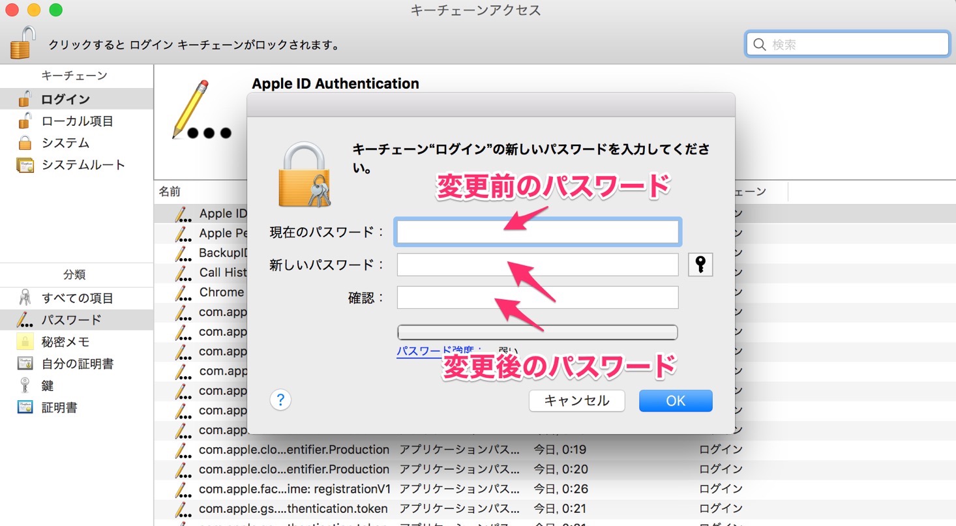This screenshot has height=526, width=956.
Task: Click the ローカル項目 padlock icon
Action: click(25, 121)
